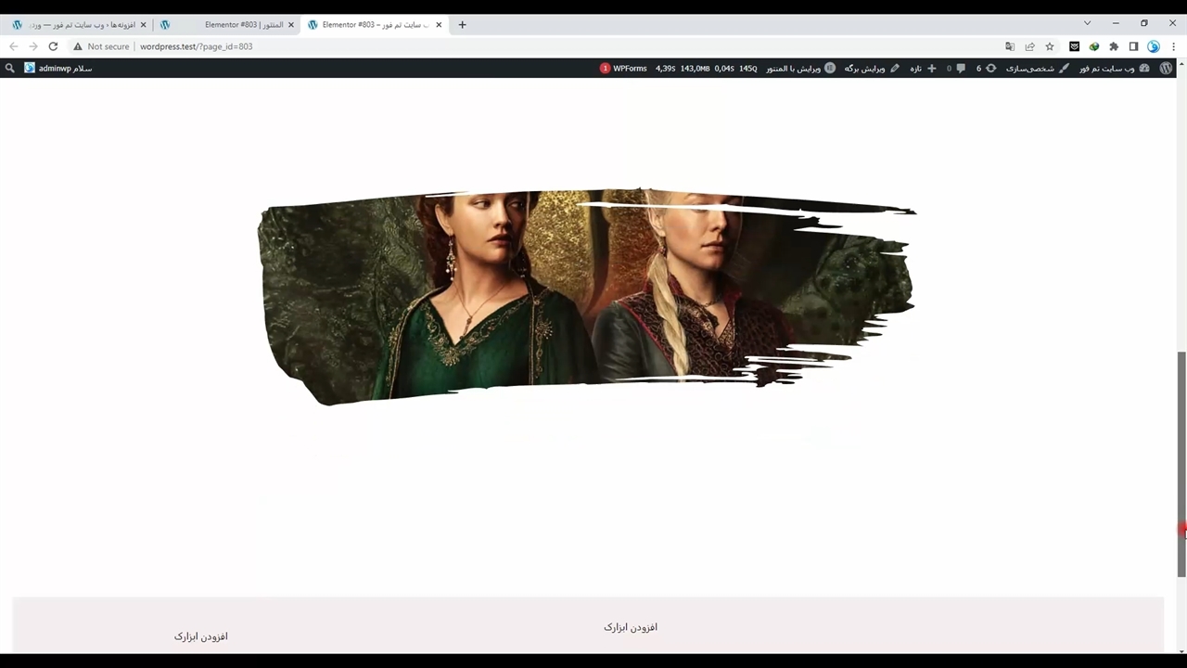Bookmark this page with the star icon
The width and height of the screenshot is (1187, 668).
(x=1050, y=46)
